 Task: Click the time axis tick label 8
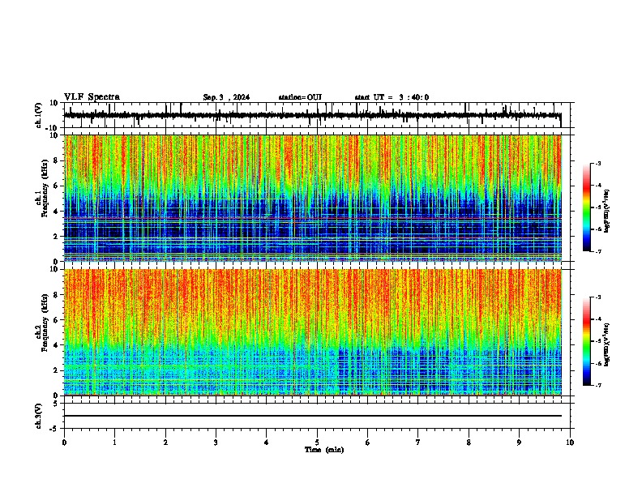tap(469, 443)
